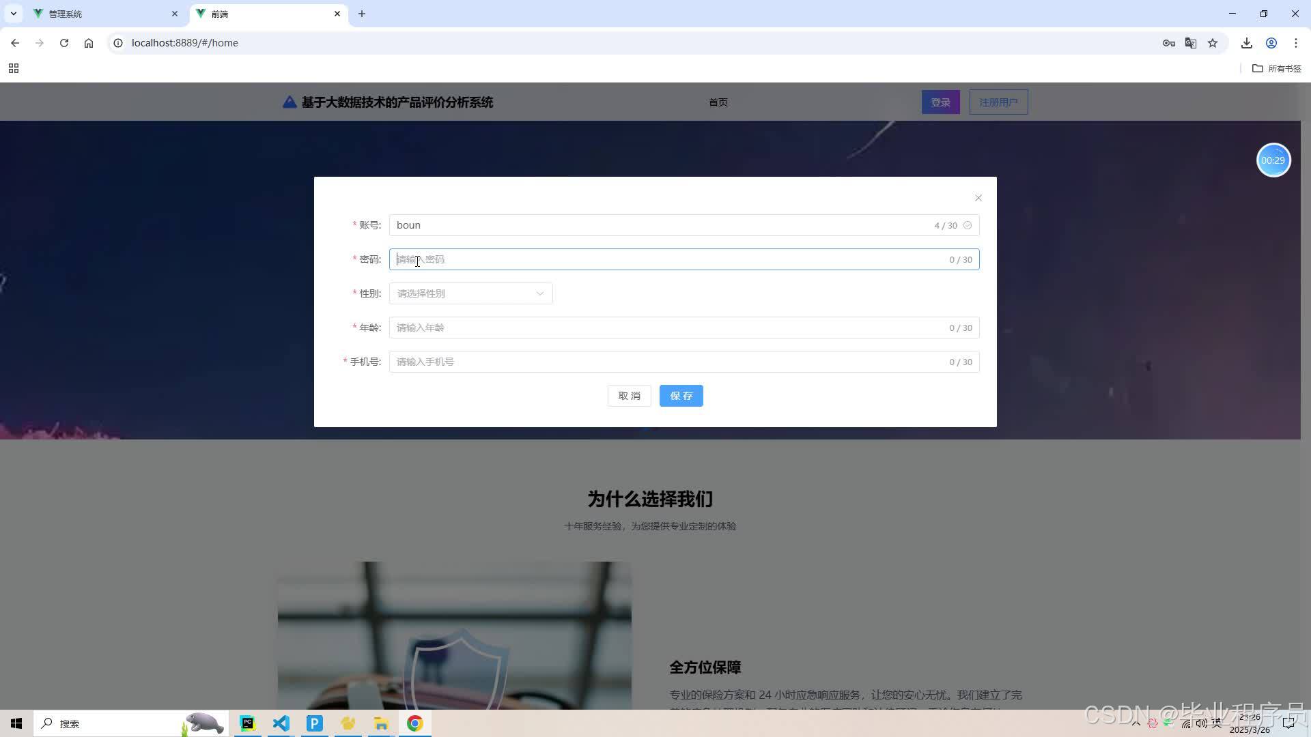Click the taskbar clock showing 2025/3/26
The width and height of the screenshot is (1311, 737).
1250,723
